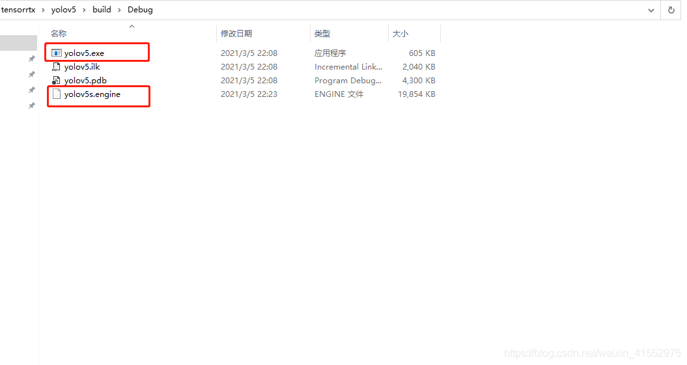Click the ENGINE 文件 type cell
The width and height of the screenshot is (687, 365).
(x=339, y=94)
